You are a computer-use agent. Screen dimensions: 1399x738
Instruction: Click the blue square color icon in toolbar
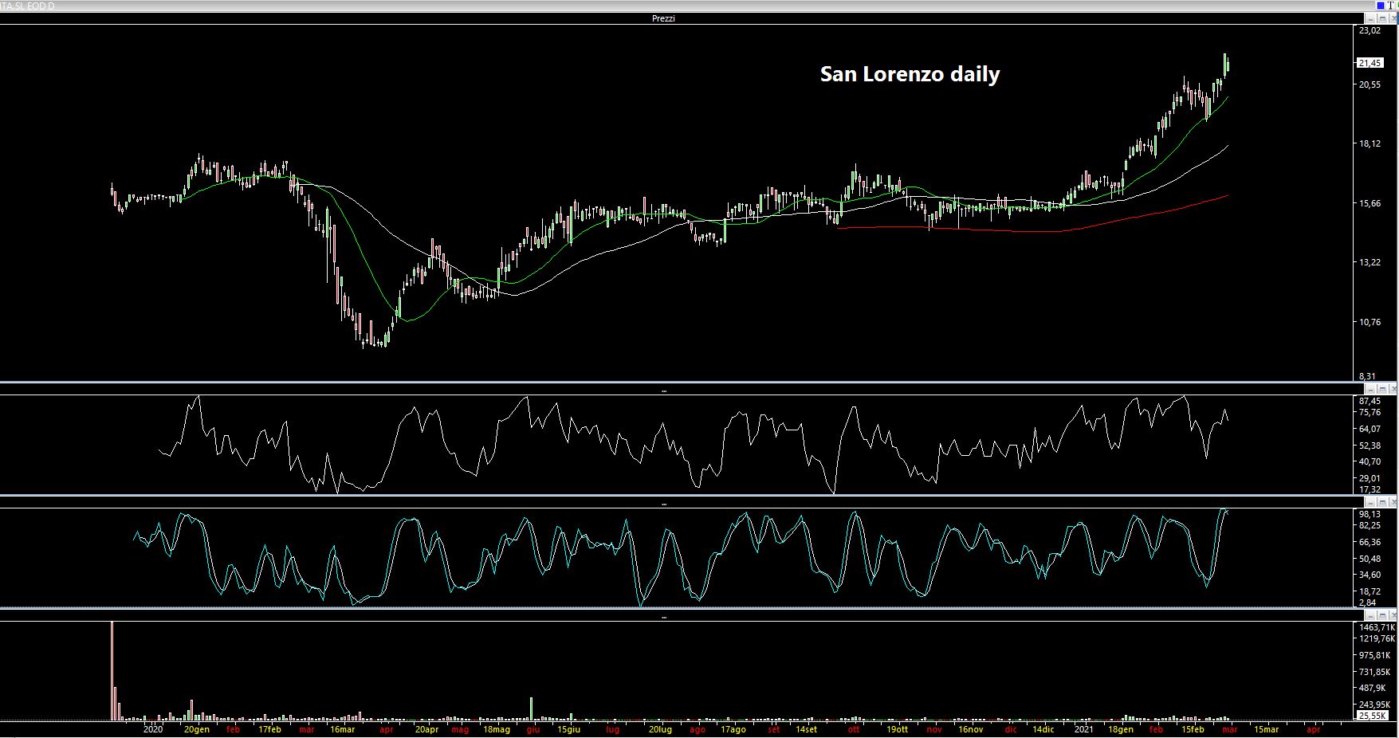pyautogui.click(x=1381, y=6)
